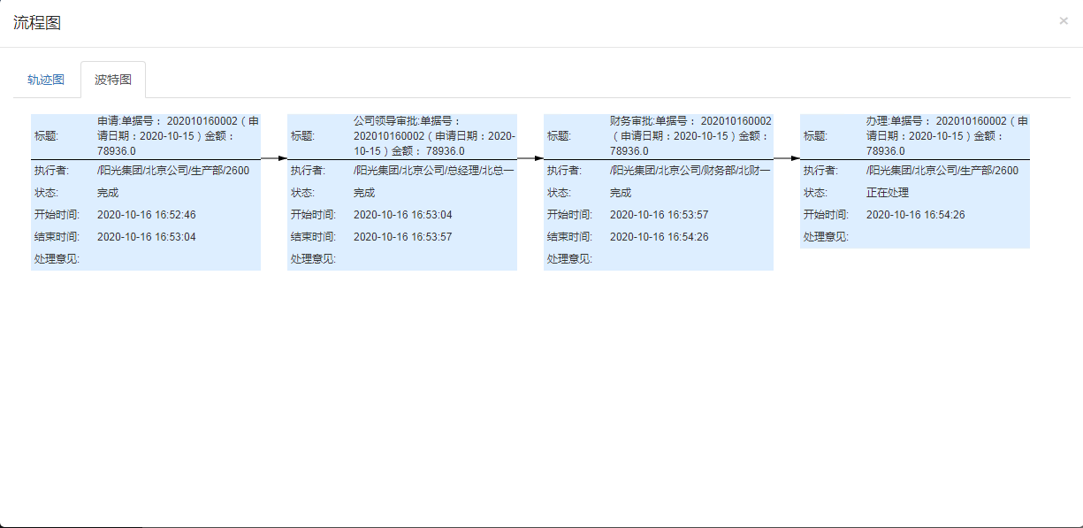This screenshot has height=528, width=1083.
Task: Click the arrow between 公司领导审批 and 财务审批 nodes
Action: click(530, 159)
